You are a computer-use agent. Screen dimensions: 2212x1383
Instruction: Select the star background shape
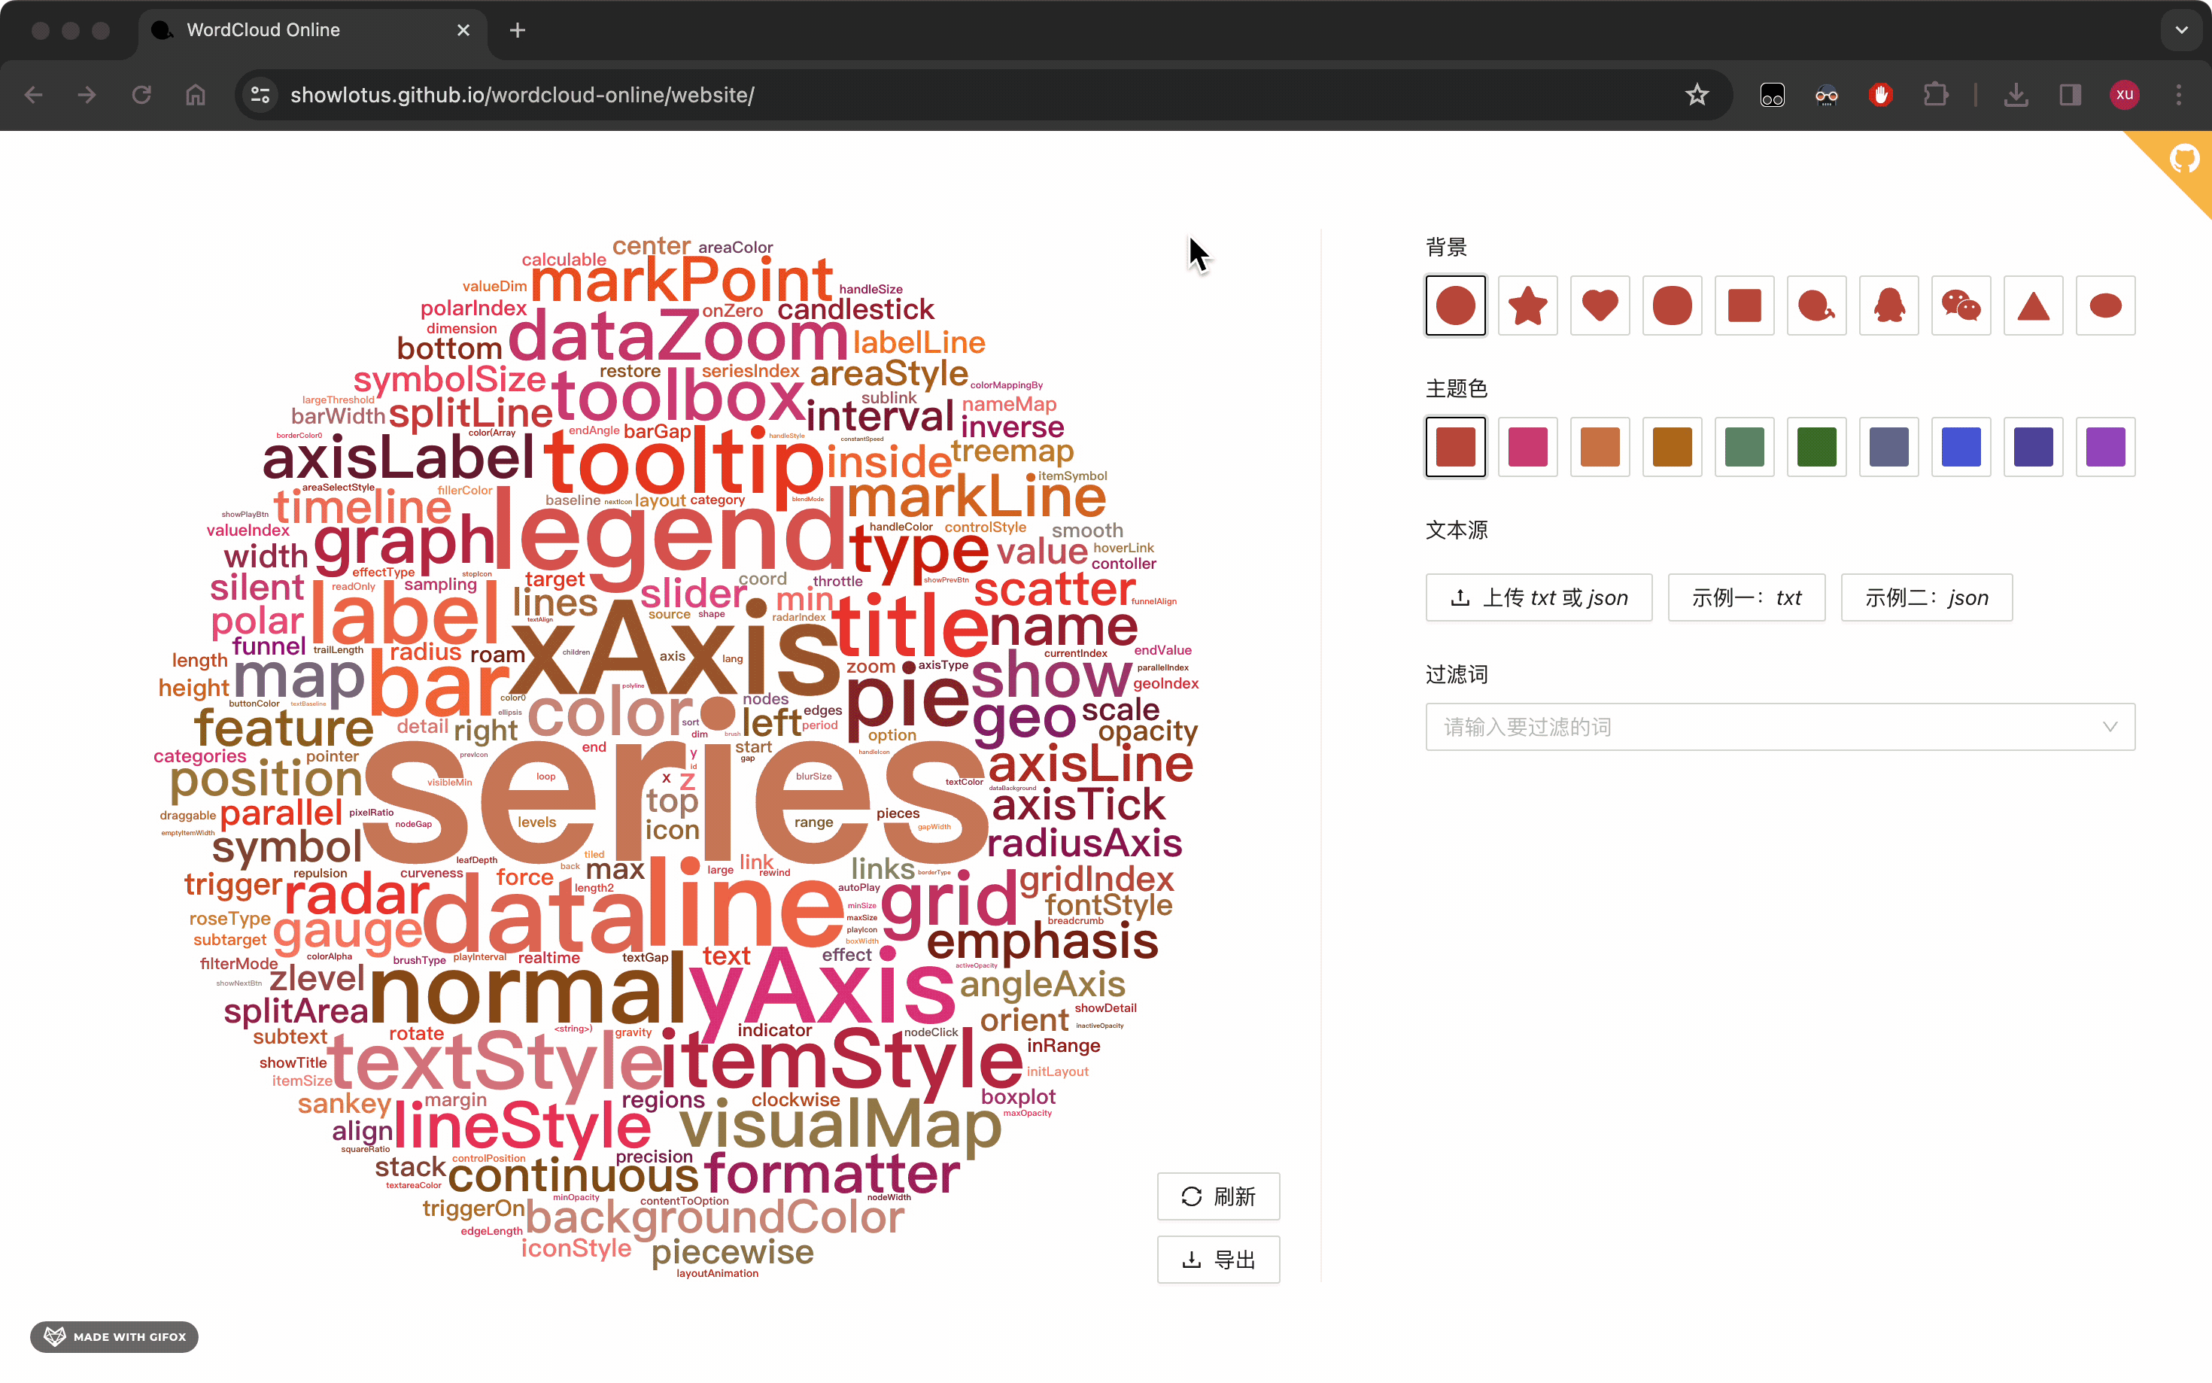click(x=1527, y=305)
